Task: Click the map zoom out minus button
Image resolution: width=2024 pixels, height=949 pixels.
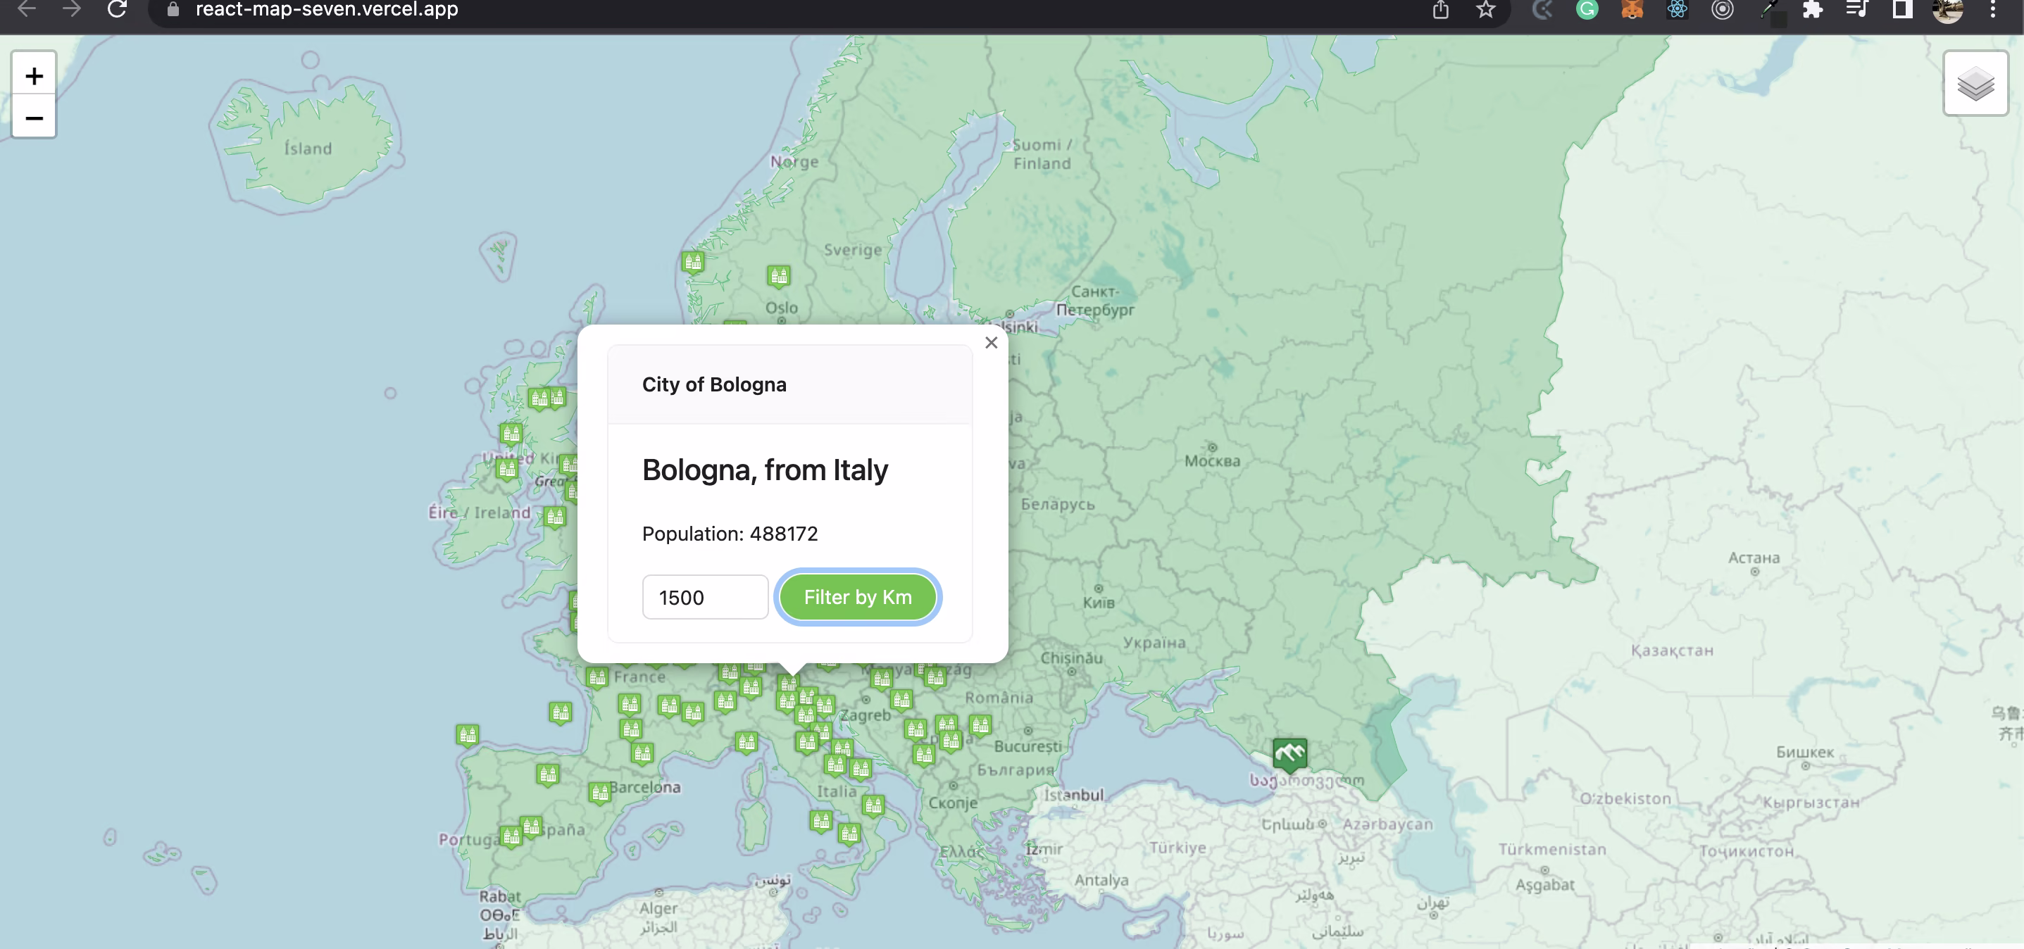Action: pyautogui.click(x=34, y=118)
